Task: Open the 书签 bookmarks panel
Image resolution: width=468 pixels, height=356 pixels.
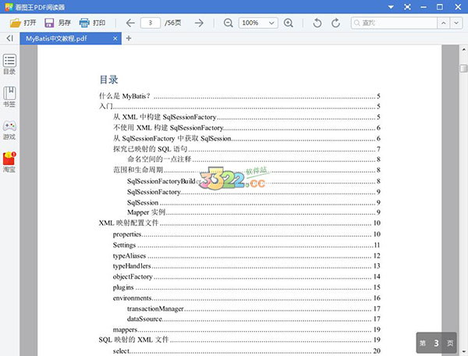Action: (x=9, y=97)
